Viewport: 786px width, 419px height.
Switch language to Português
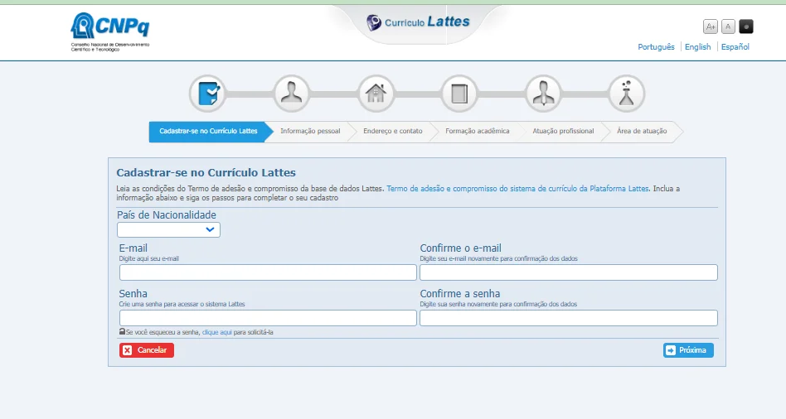[656, 46]
